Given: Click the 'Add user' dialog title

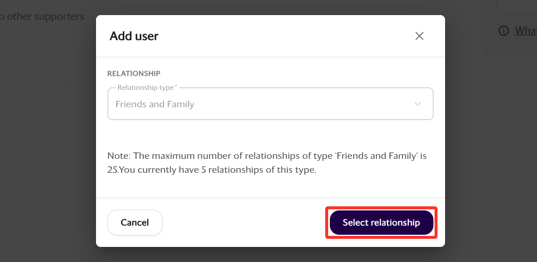Looking at the screenshot, I should (x=134, y=36).
